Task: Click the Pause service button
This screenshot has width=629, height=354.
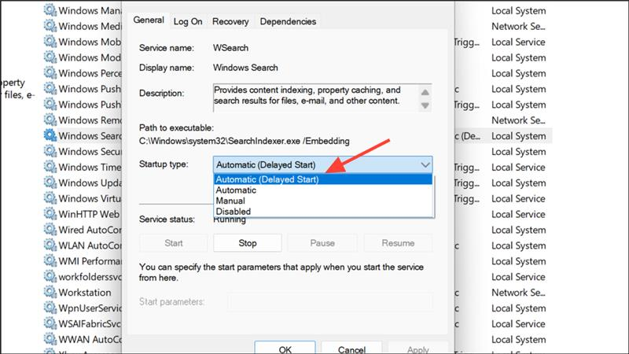Action: pos(322,243)
